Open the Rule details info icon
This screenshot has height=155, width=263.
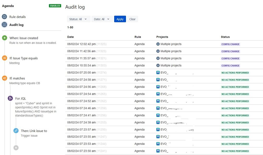coord(4,17)
